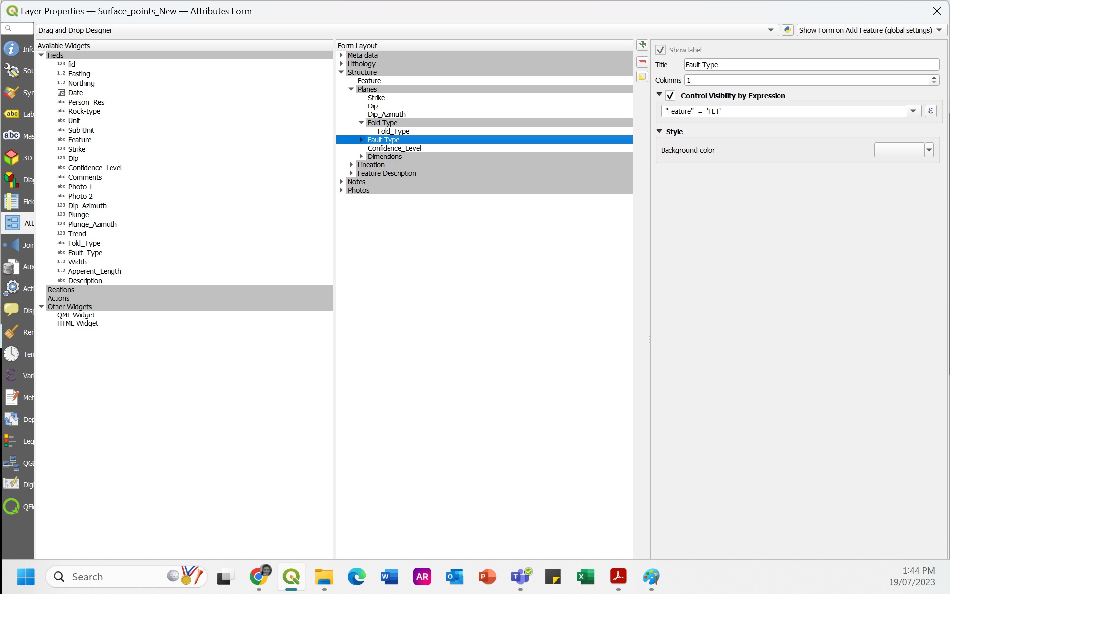This screenshot has width=1115, height=630.
Task: Open Show Form on Add Feature dropdown
Action: pos(871,30)
